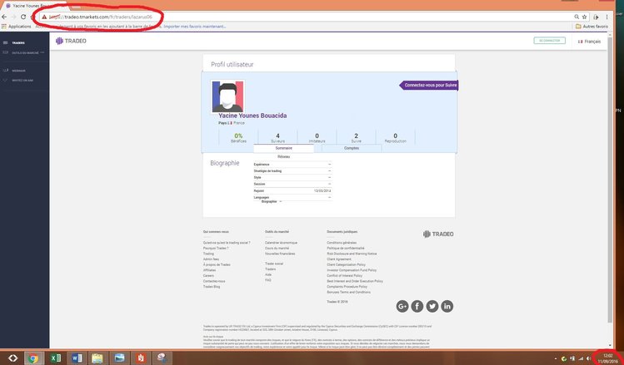Click the Tradeo logo in the header
624x365 pixels.
pyautogui.click(x=70, y=41)
